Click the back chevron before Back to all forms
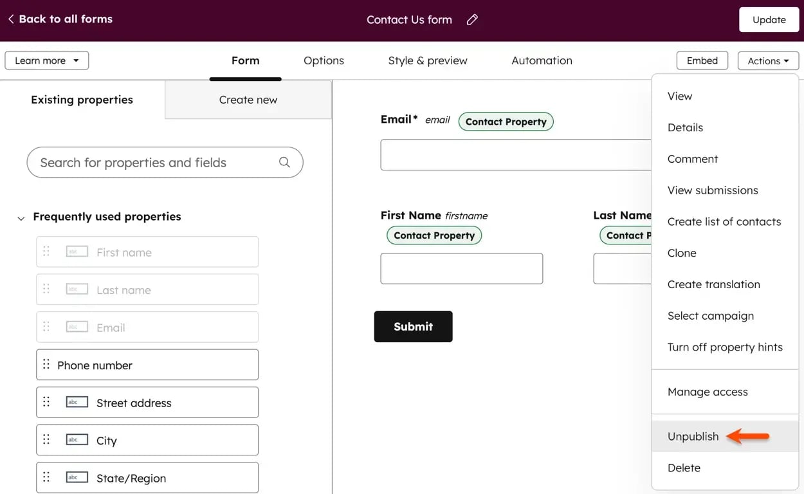This screenshot has width=804, height=494. point(10,19)
